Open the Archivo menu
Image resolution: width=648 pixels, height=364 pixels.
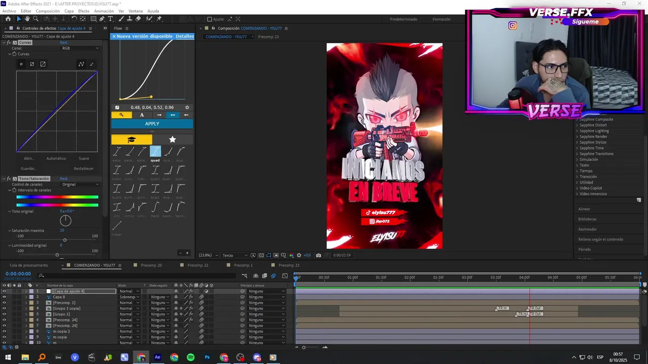(x=9, y=11)
